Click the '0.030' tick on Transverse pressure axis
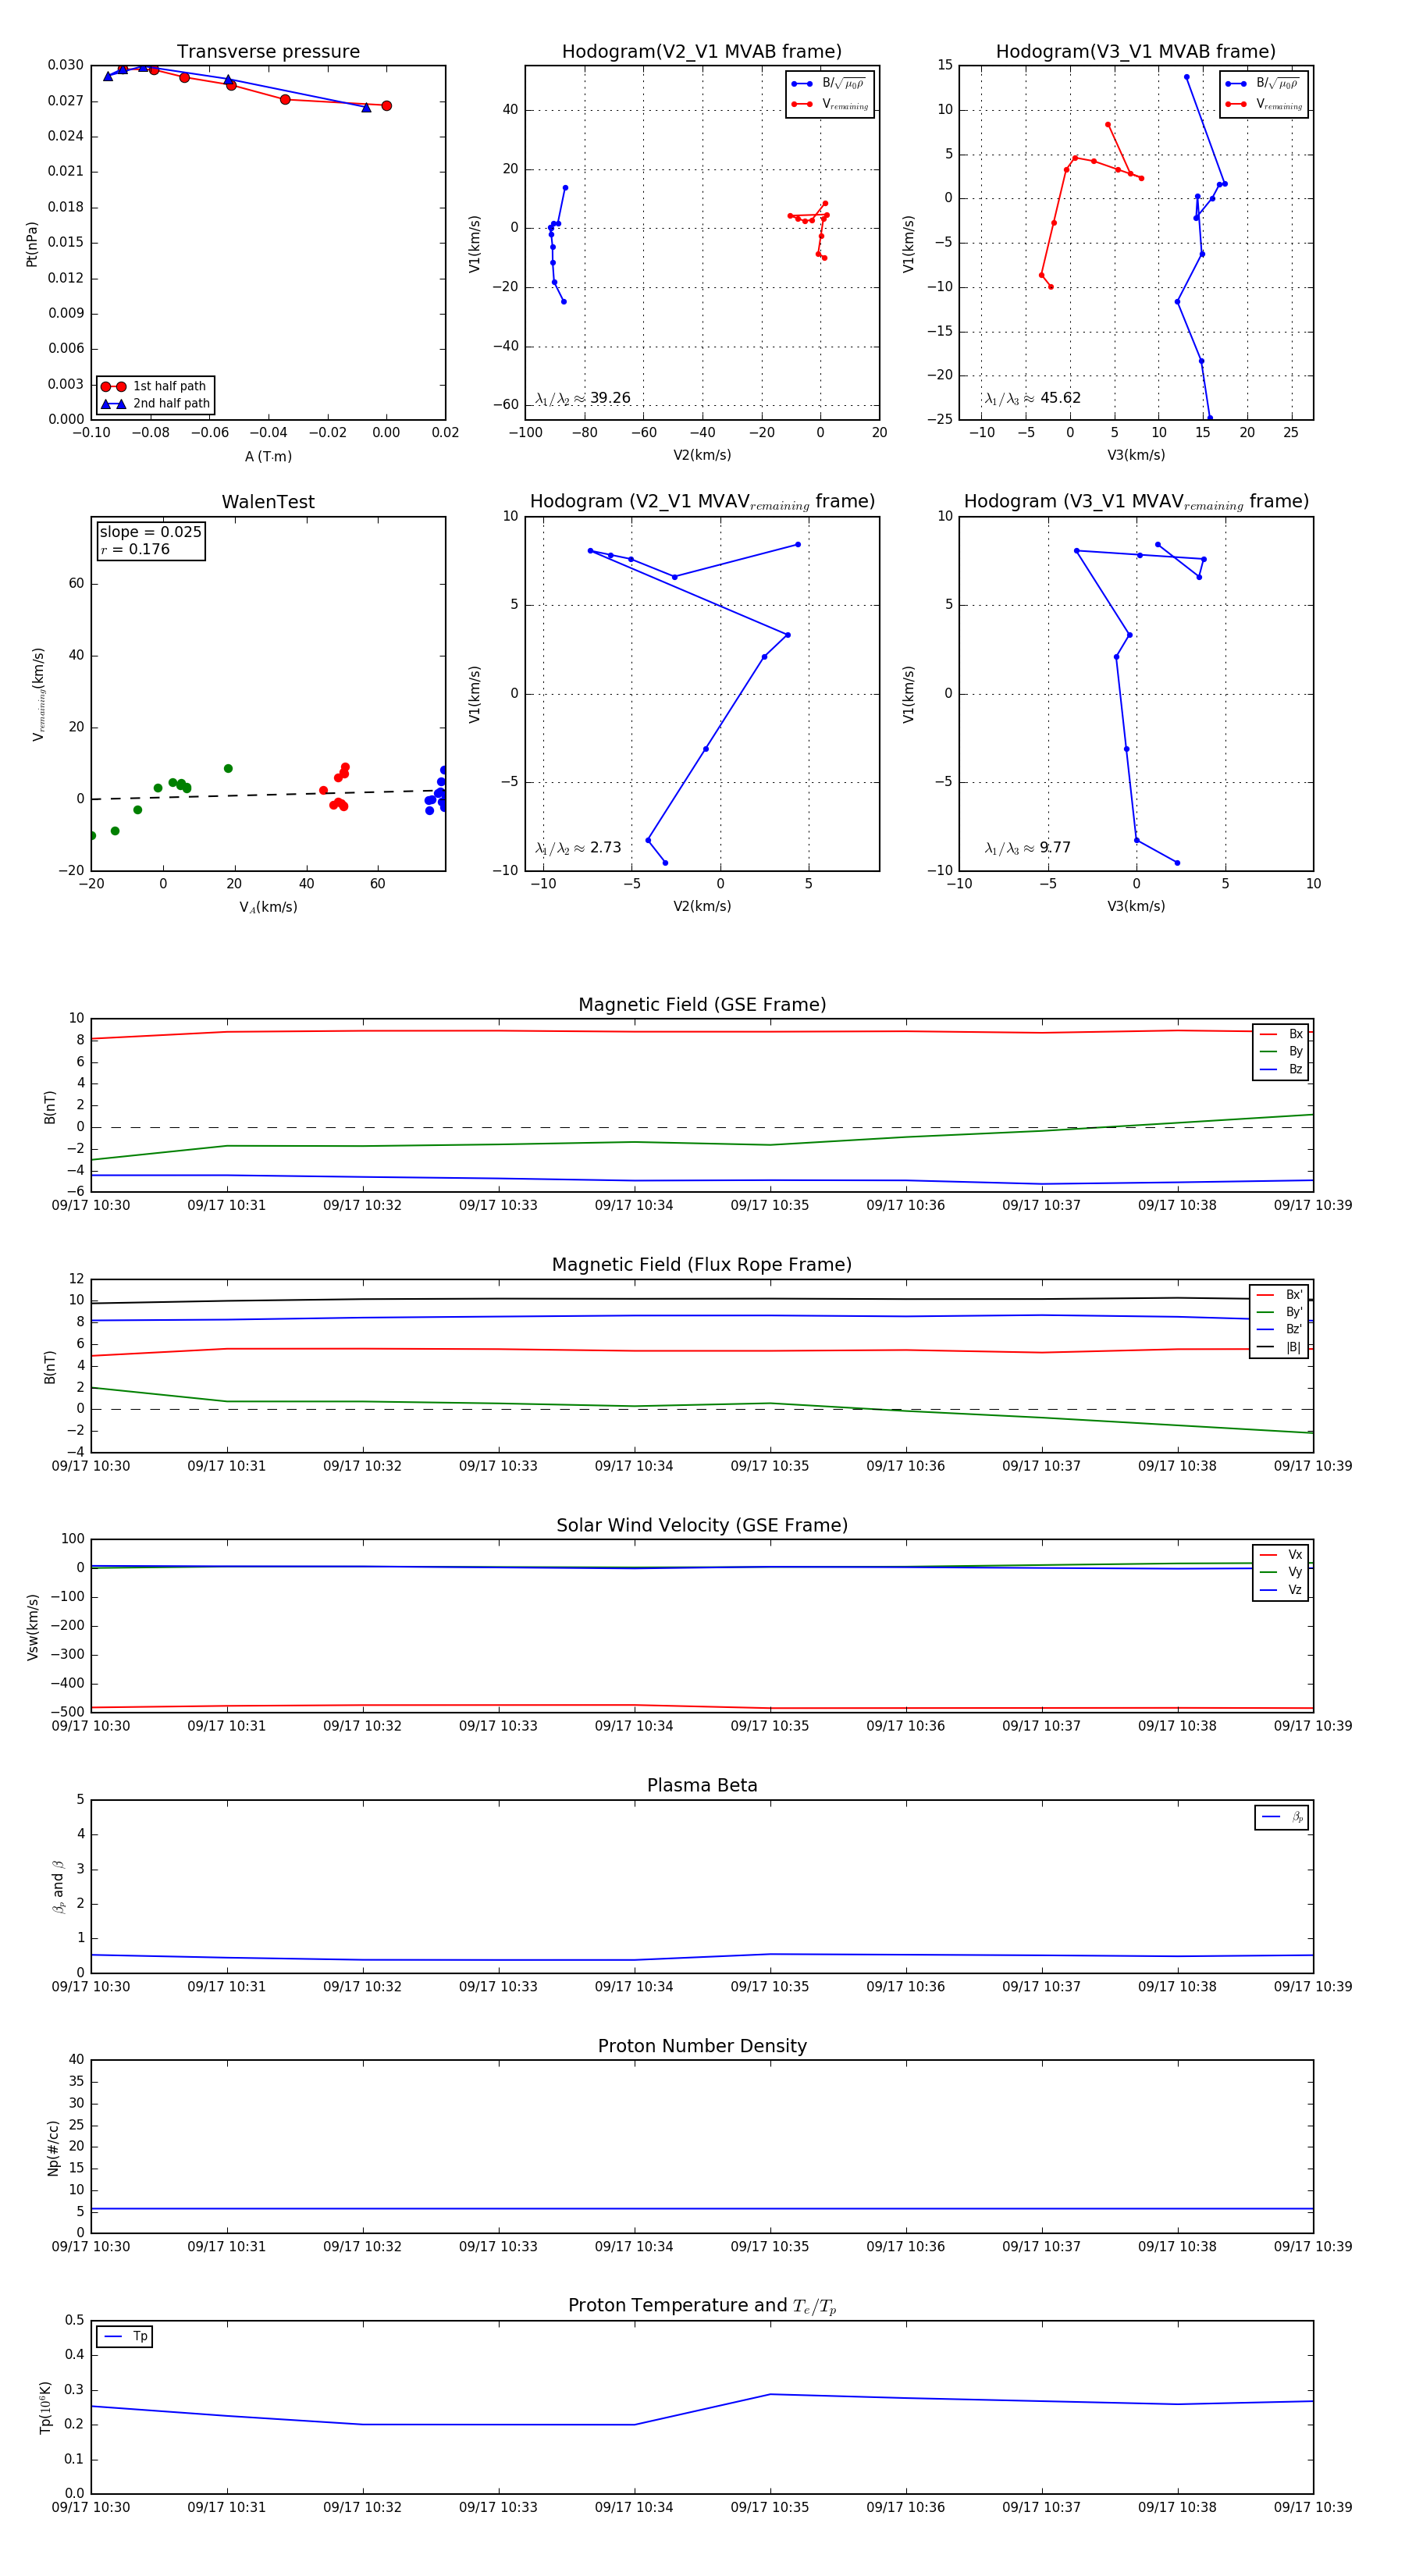 click(x=66, y=65)
